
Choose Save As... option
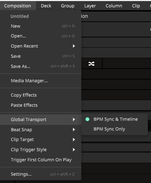pos(41,66)
